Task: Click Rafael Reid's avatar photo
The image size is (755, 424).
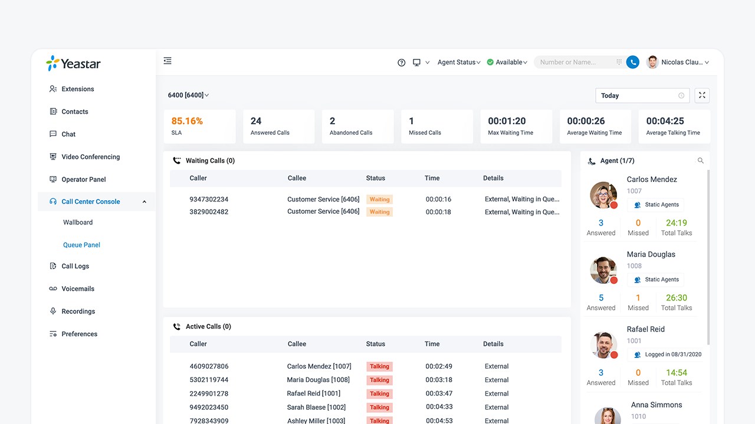Action: 603,344
